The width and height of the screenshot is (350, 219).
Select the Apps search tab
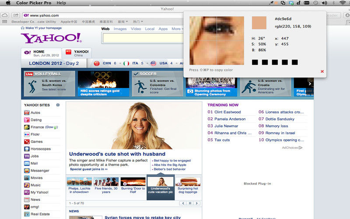[x=163, y=29]
